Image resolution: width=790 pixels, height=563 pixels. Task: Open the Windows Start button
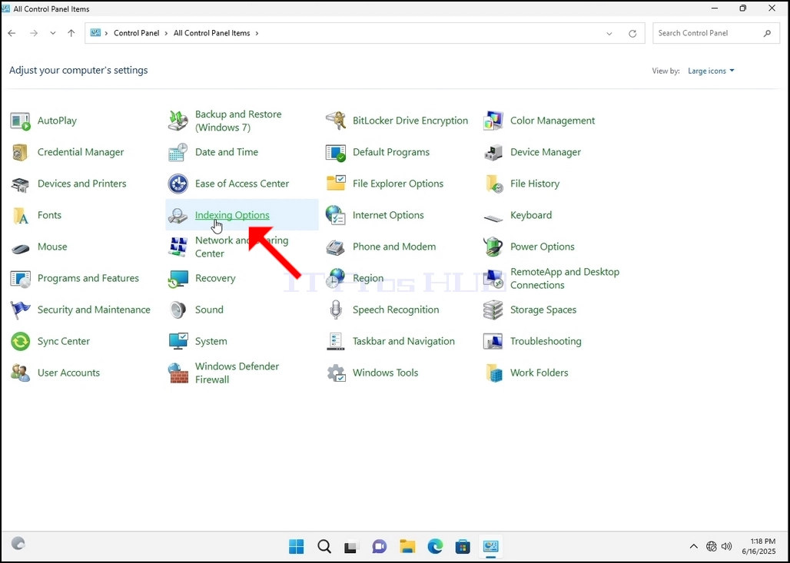pos(297,546)
